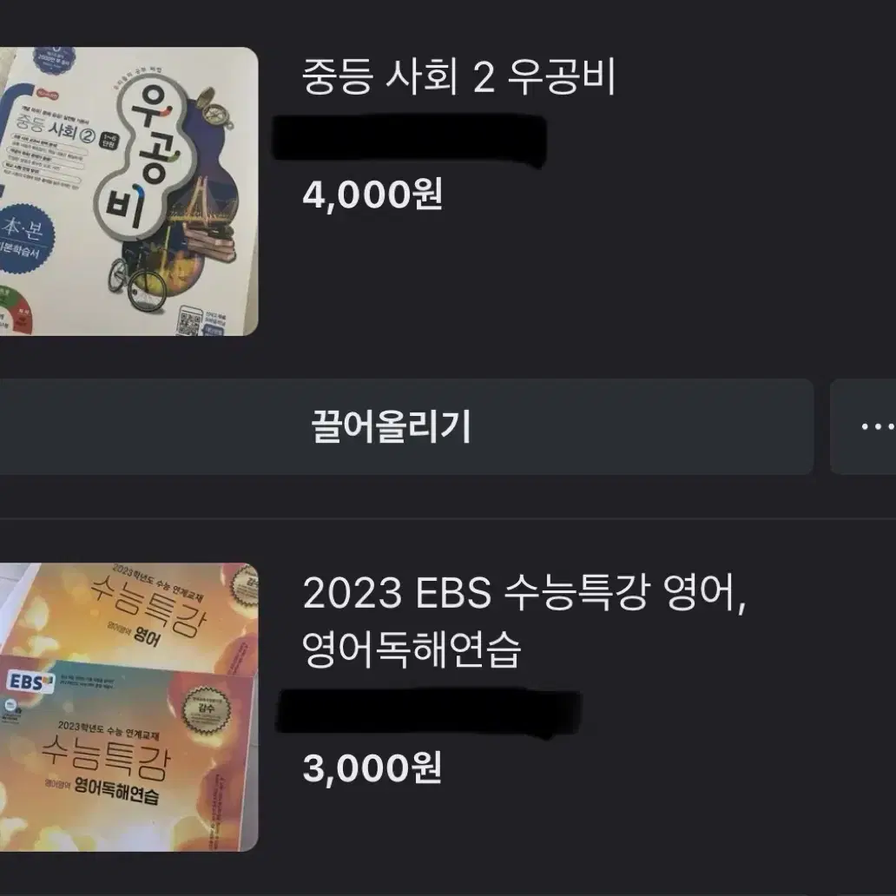
Task: Open the 2023 EBS 수능특강 영어 listing title
Action: [524, 621]
